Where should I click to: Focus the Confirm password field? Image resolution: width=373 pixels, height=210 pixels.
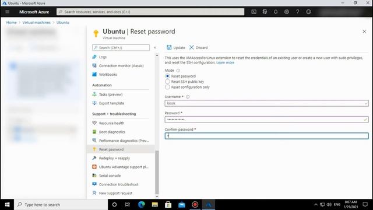coord(266,136)
